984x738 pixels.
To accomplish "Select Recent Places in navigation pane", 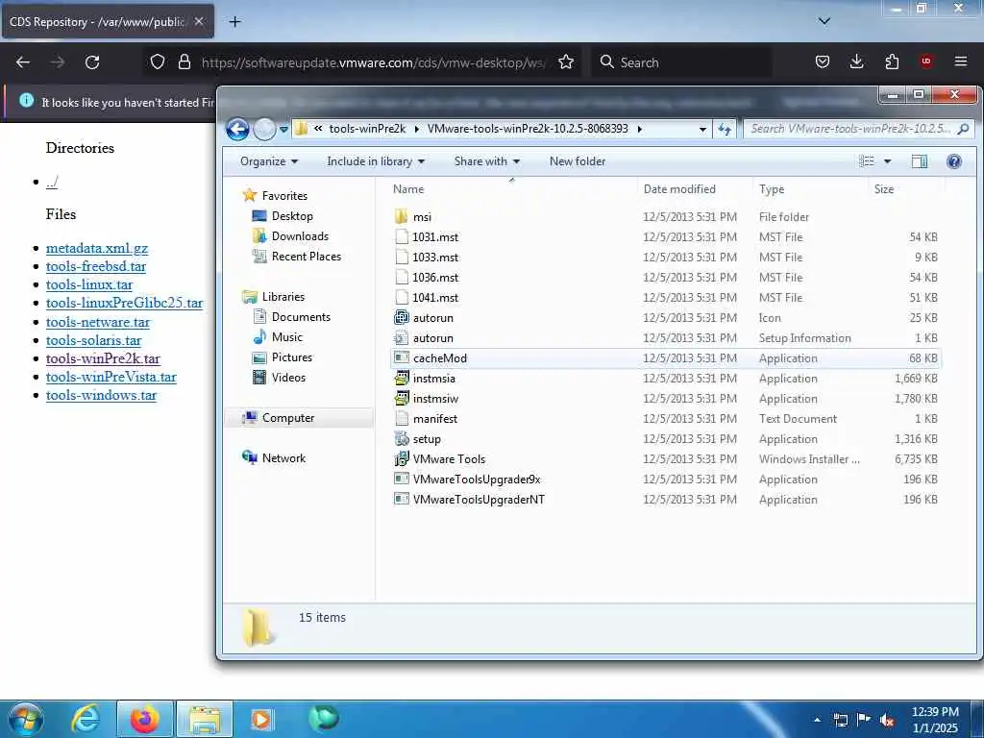I will [x=306, y=256].
